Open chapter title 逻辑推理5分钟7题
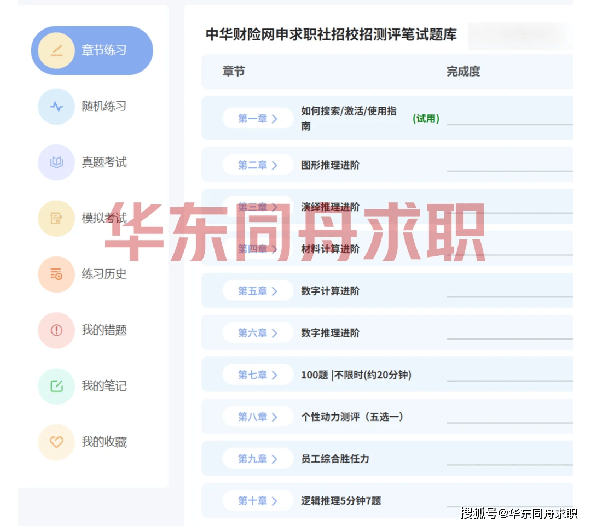 click(341, 501)
